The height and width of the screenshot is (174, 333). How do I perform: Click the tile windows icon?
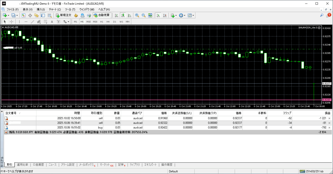pyautogui.click(x=150, y=15)
